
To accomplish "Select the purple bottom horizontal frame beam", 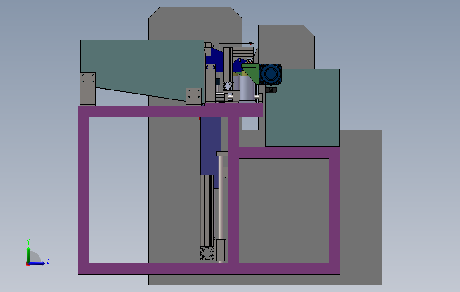I will 214,269.
